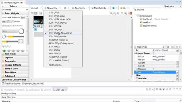Switch to the ejemplo_layout.xml source tab

pos(32,84)
